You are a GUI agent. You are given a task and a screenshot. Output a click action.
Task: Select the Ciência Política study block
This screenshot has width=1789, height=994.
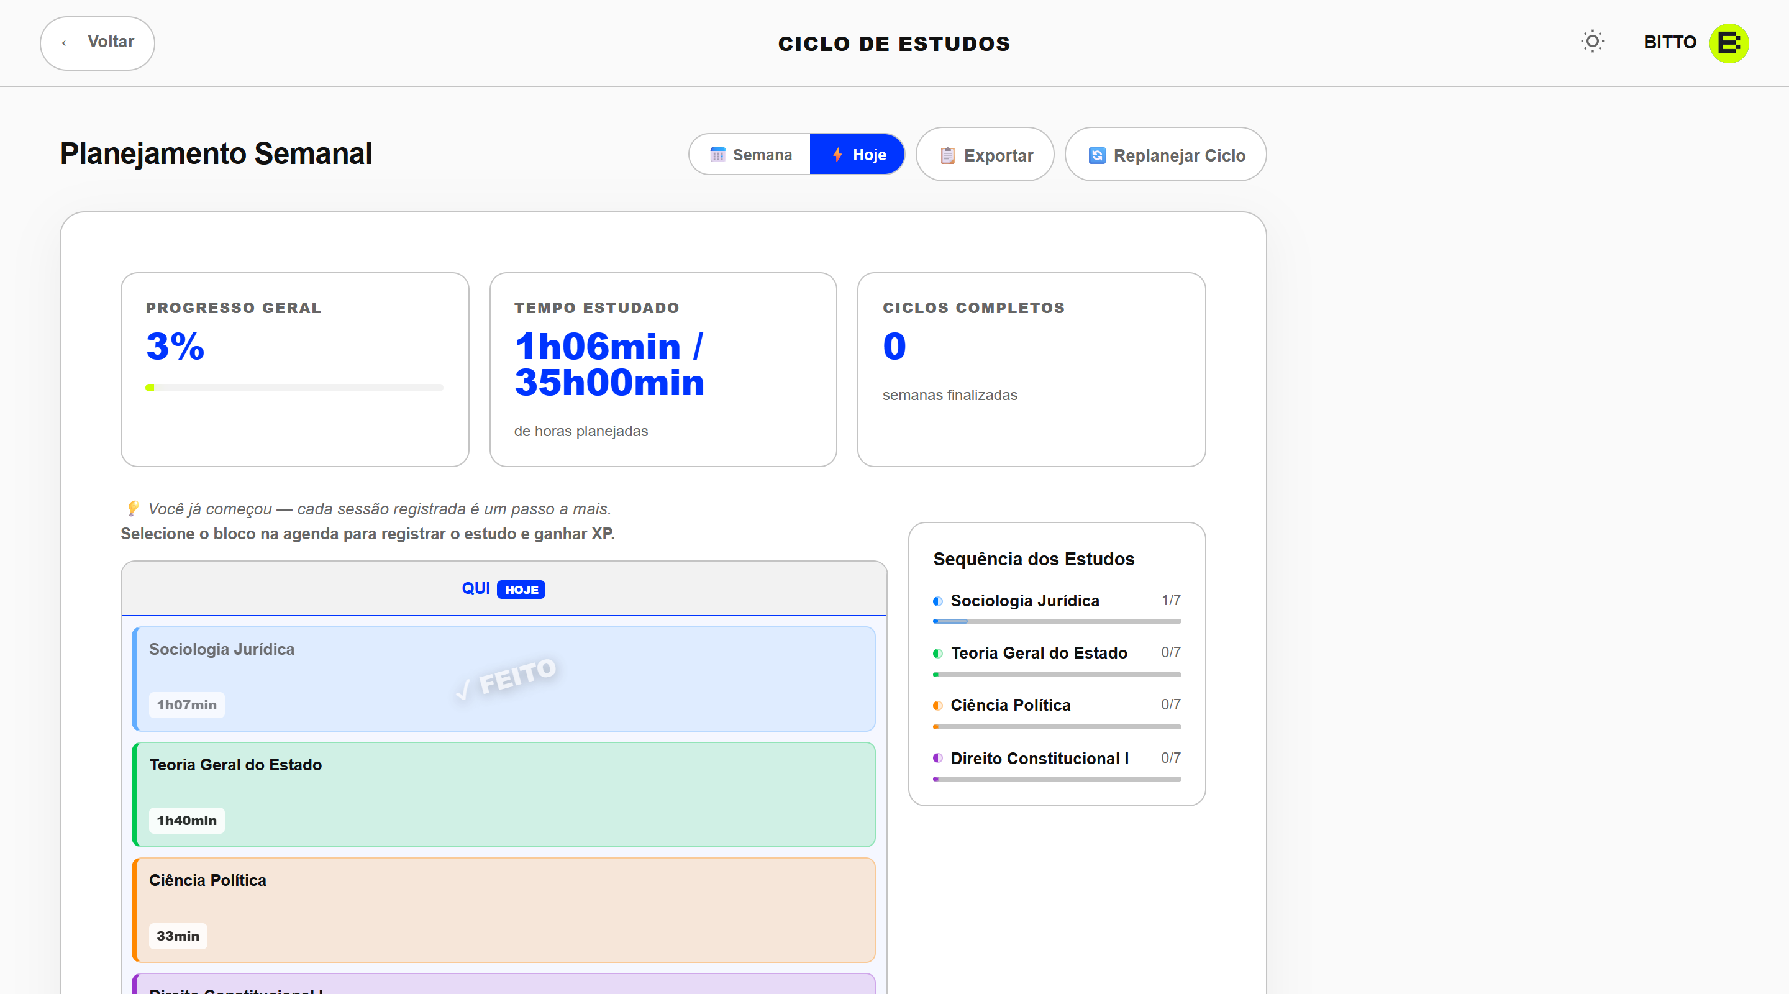tap(504, 910)
